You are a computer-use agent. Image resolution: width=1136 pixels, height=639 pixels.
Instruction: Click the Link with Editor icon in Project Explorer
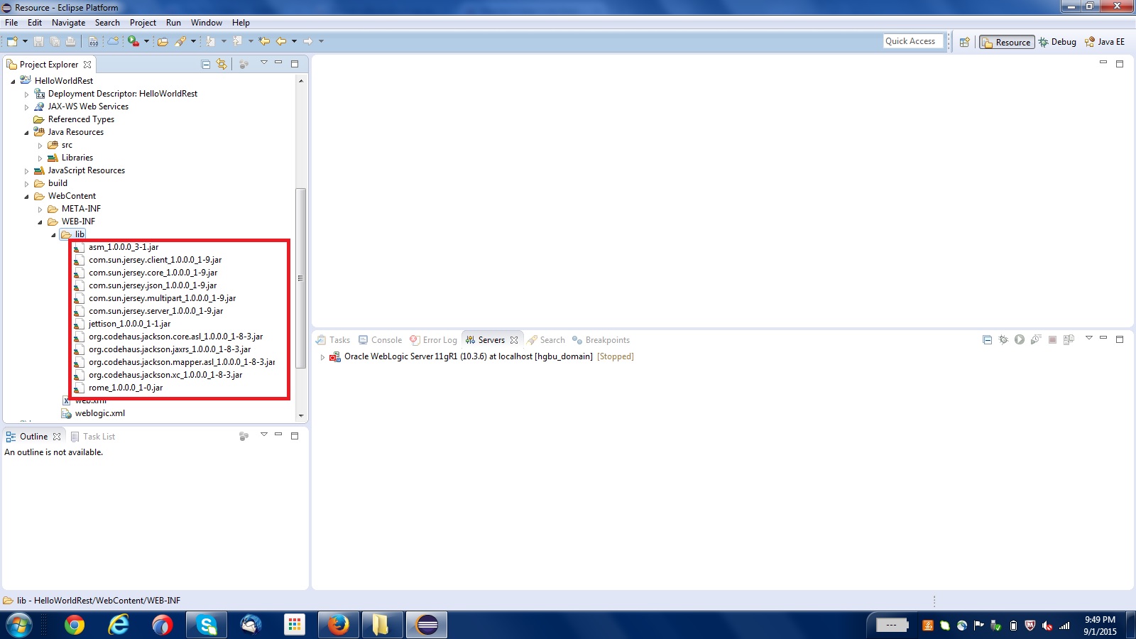click(222, 64)
